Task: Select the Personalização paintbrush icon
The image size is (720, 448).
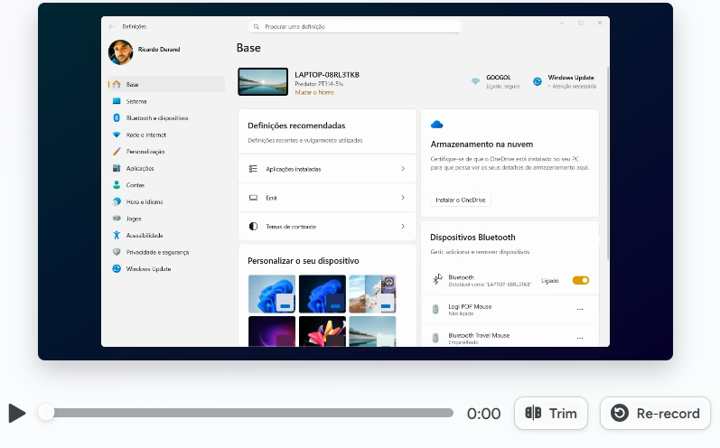Action: click(x=117, y=152)
